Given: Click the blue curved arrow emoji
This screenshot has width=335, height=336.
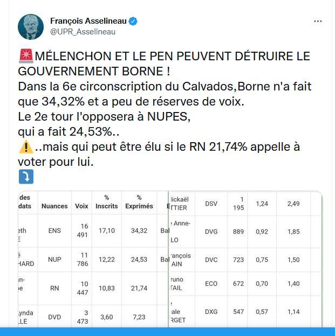Looking at the screenshot, I should (x=26, y=177).
